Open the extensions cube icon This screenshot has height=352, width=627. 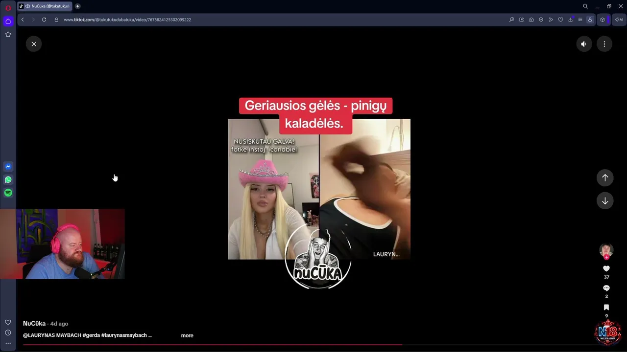[603, 20]
